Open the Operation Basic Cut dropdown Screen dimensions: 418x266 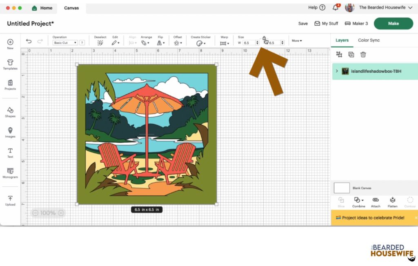click(65, 42)
